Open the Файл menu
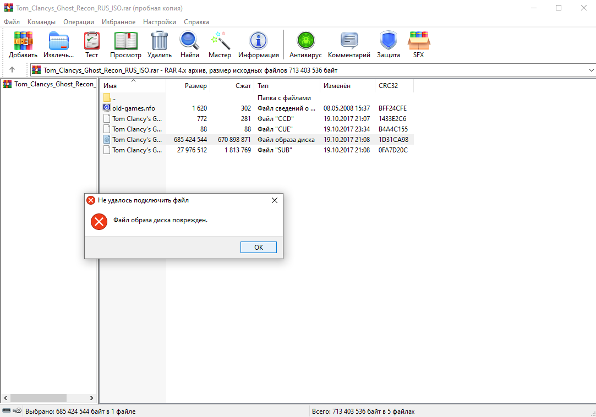Viewport: 596px width, 417px height. (12, 22)
